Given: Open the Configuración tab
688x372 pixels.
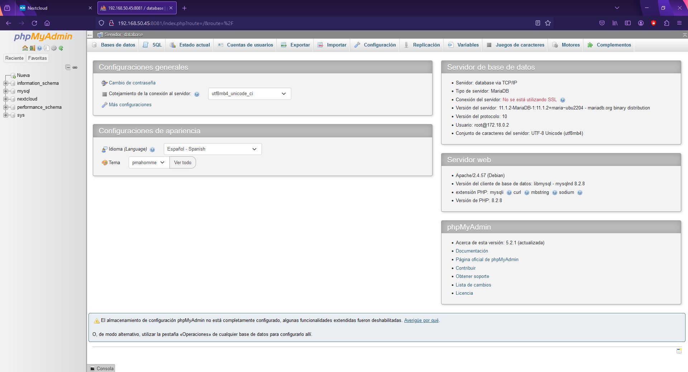Looking at the screenshot, I should pyautogui.click(x=375, y=45).
